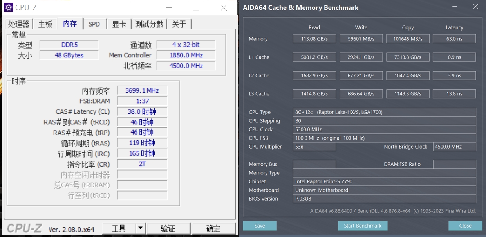Click the empty 总CAS号 (tRDRAM) field

point(142,185)
